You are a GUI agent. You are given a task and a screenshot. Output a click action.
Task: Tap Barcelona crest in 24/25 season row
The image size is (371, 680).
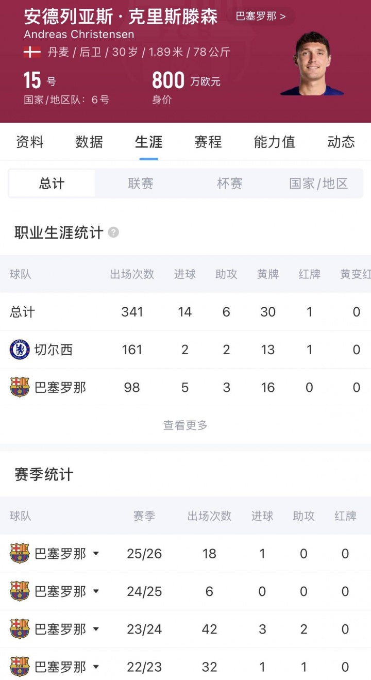point(20,591)
